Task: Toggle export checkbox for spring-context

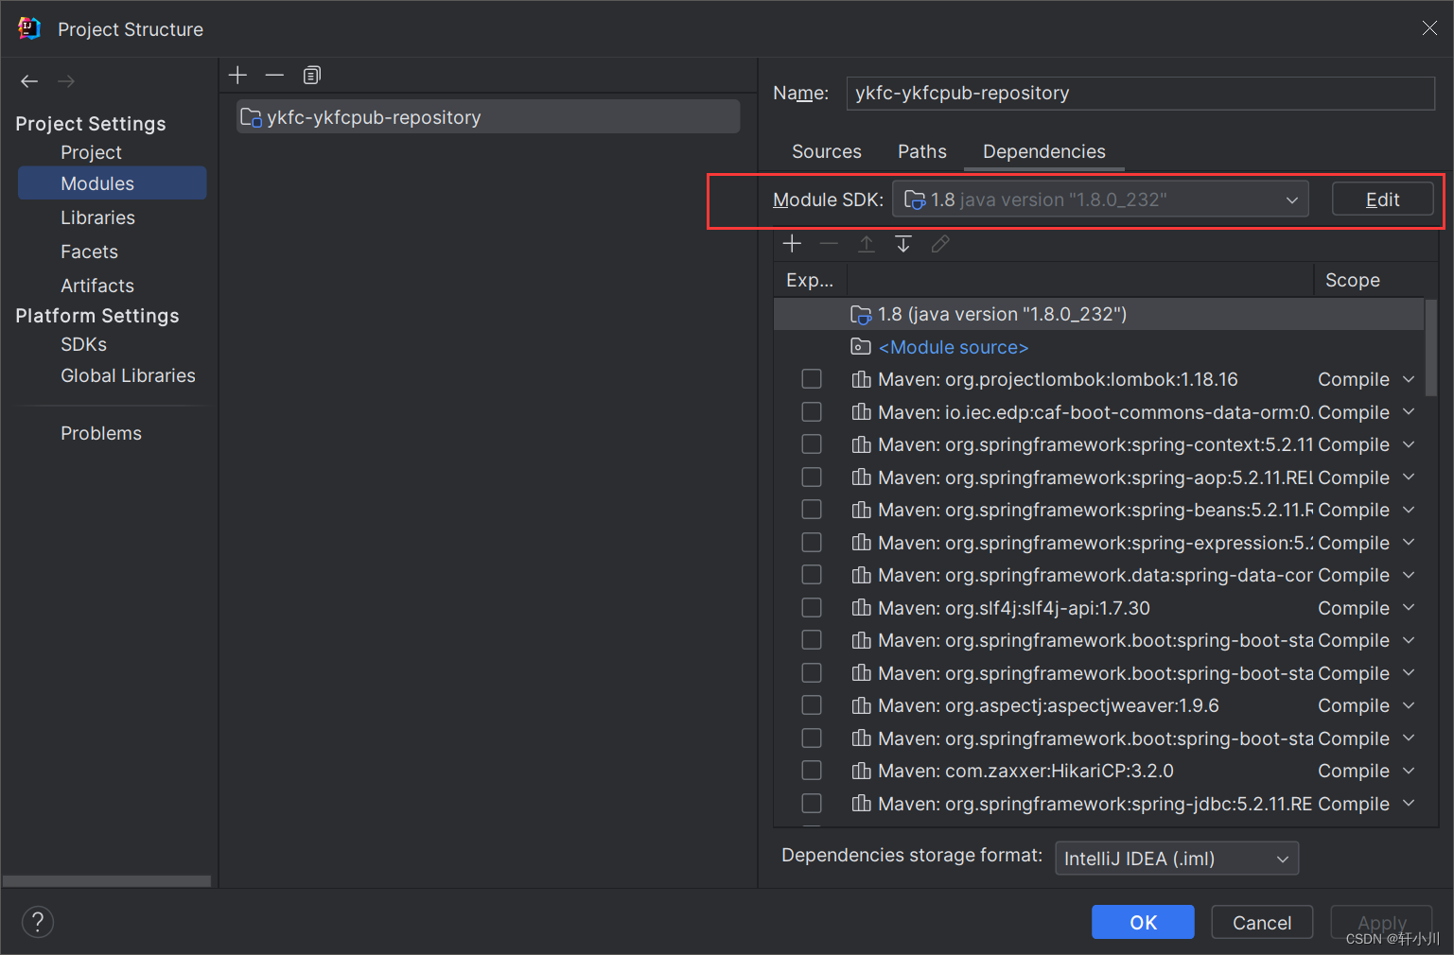Action: (x=812, y=444)
